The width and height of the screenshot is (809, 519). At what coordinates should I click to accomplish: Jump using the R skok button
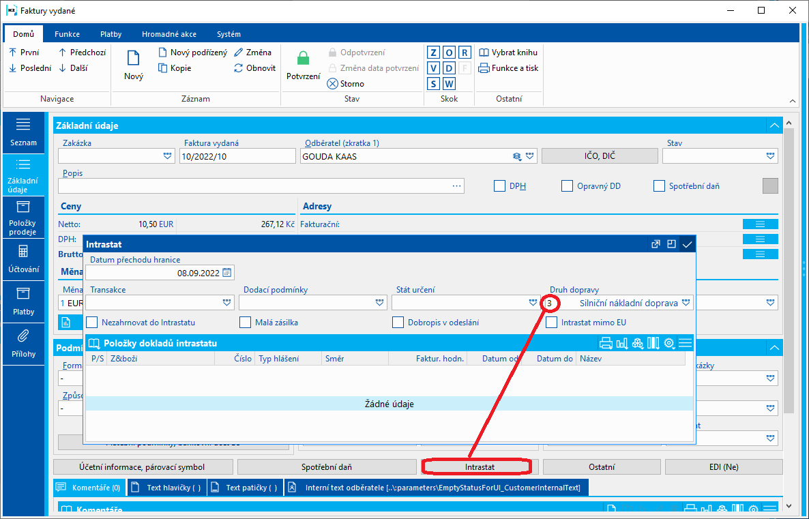tap(465, 53)
